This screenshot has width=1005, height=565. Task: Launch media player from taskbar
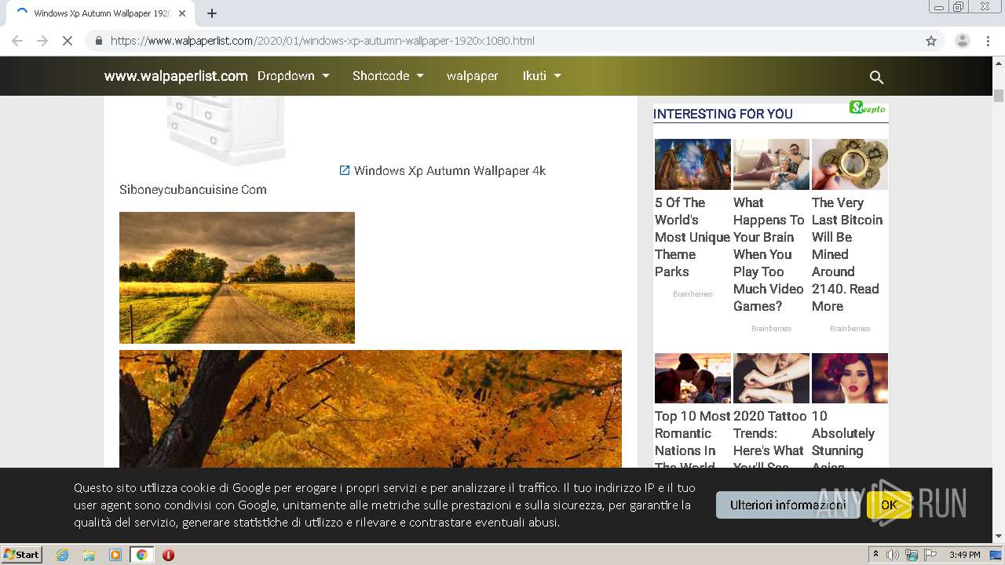[115, 555]
